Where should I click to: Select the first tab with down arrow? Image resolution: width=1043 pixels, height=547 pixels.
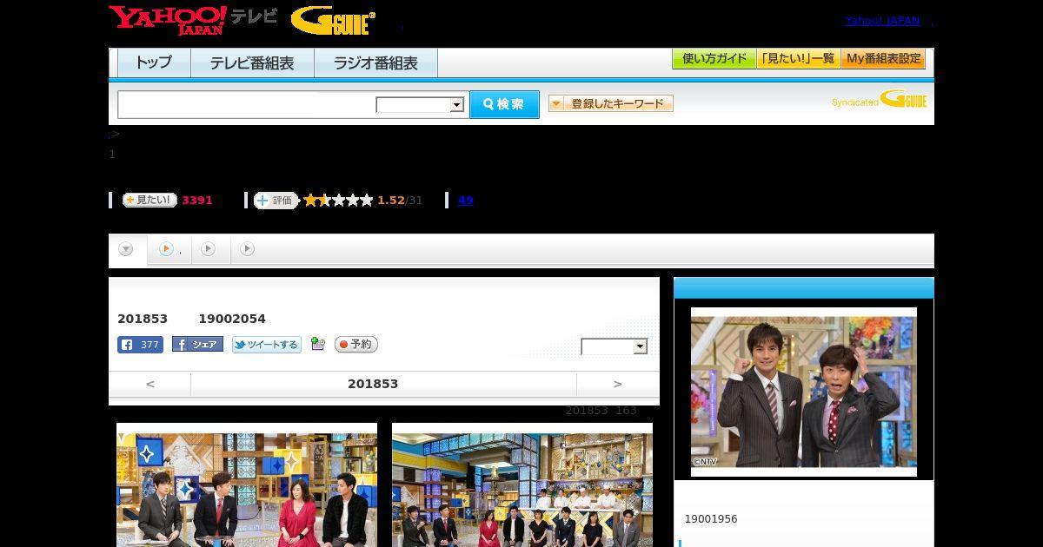[x=127, y=249]
